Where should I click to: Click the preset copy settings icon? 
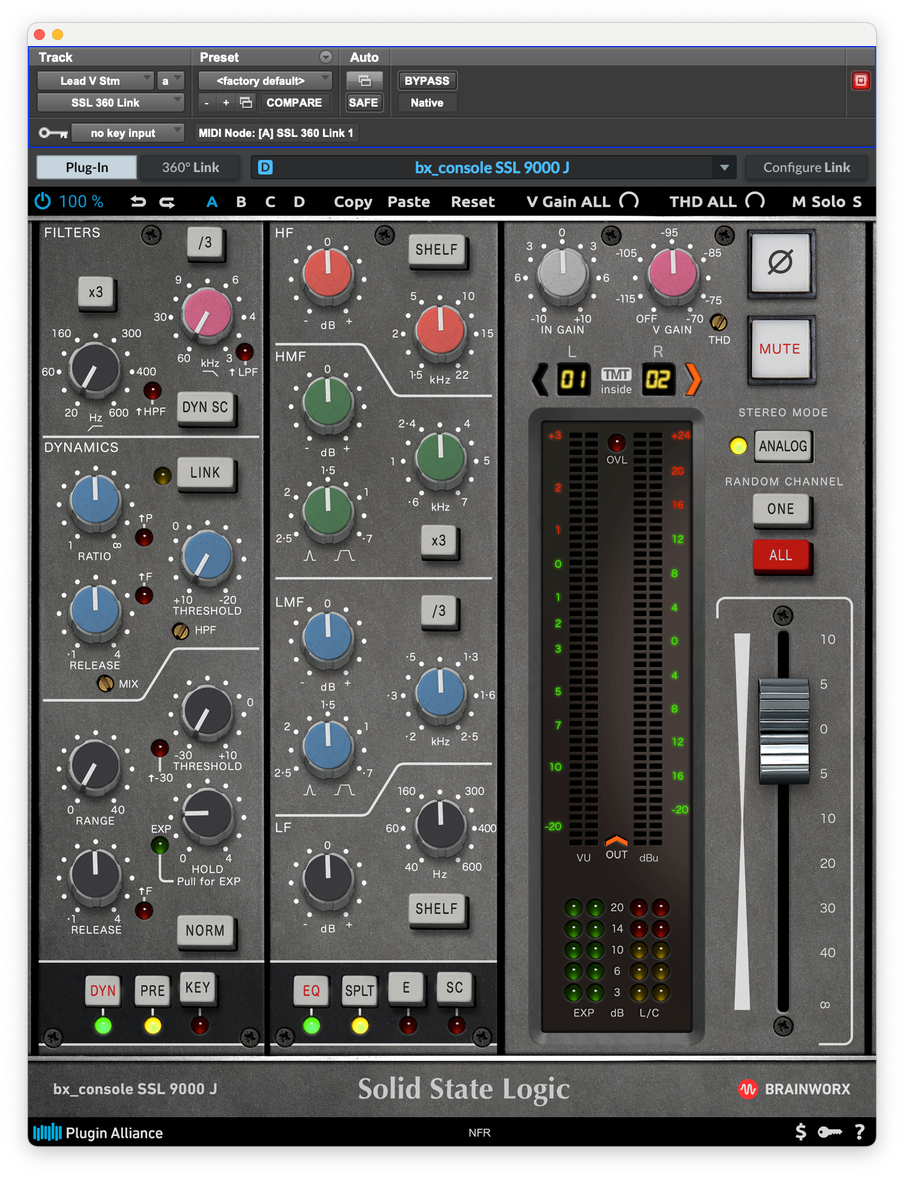[246, 102]
